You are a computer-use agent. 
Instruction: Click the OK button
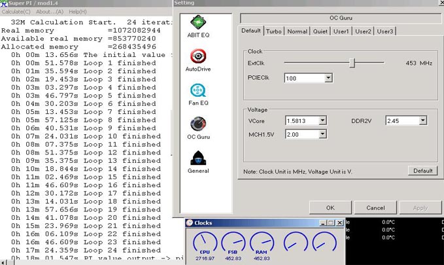coord(330,208)
